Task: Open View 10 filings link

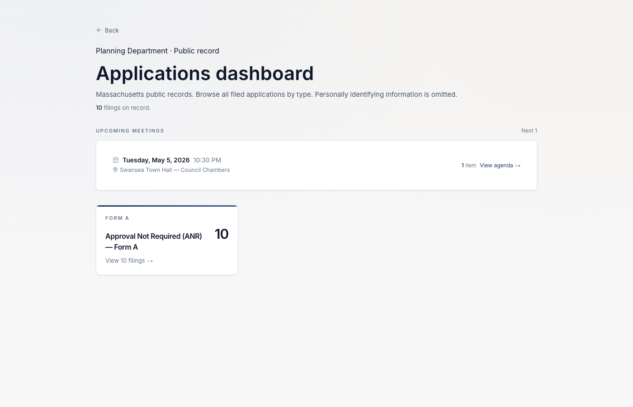Action: pos(129,260)
